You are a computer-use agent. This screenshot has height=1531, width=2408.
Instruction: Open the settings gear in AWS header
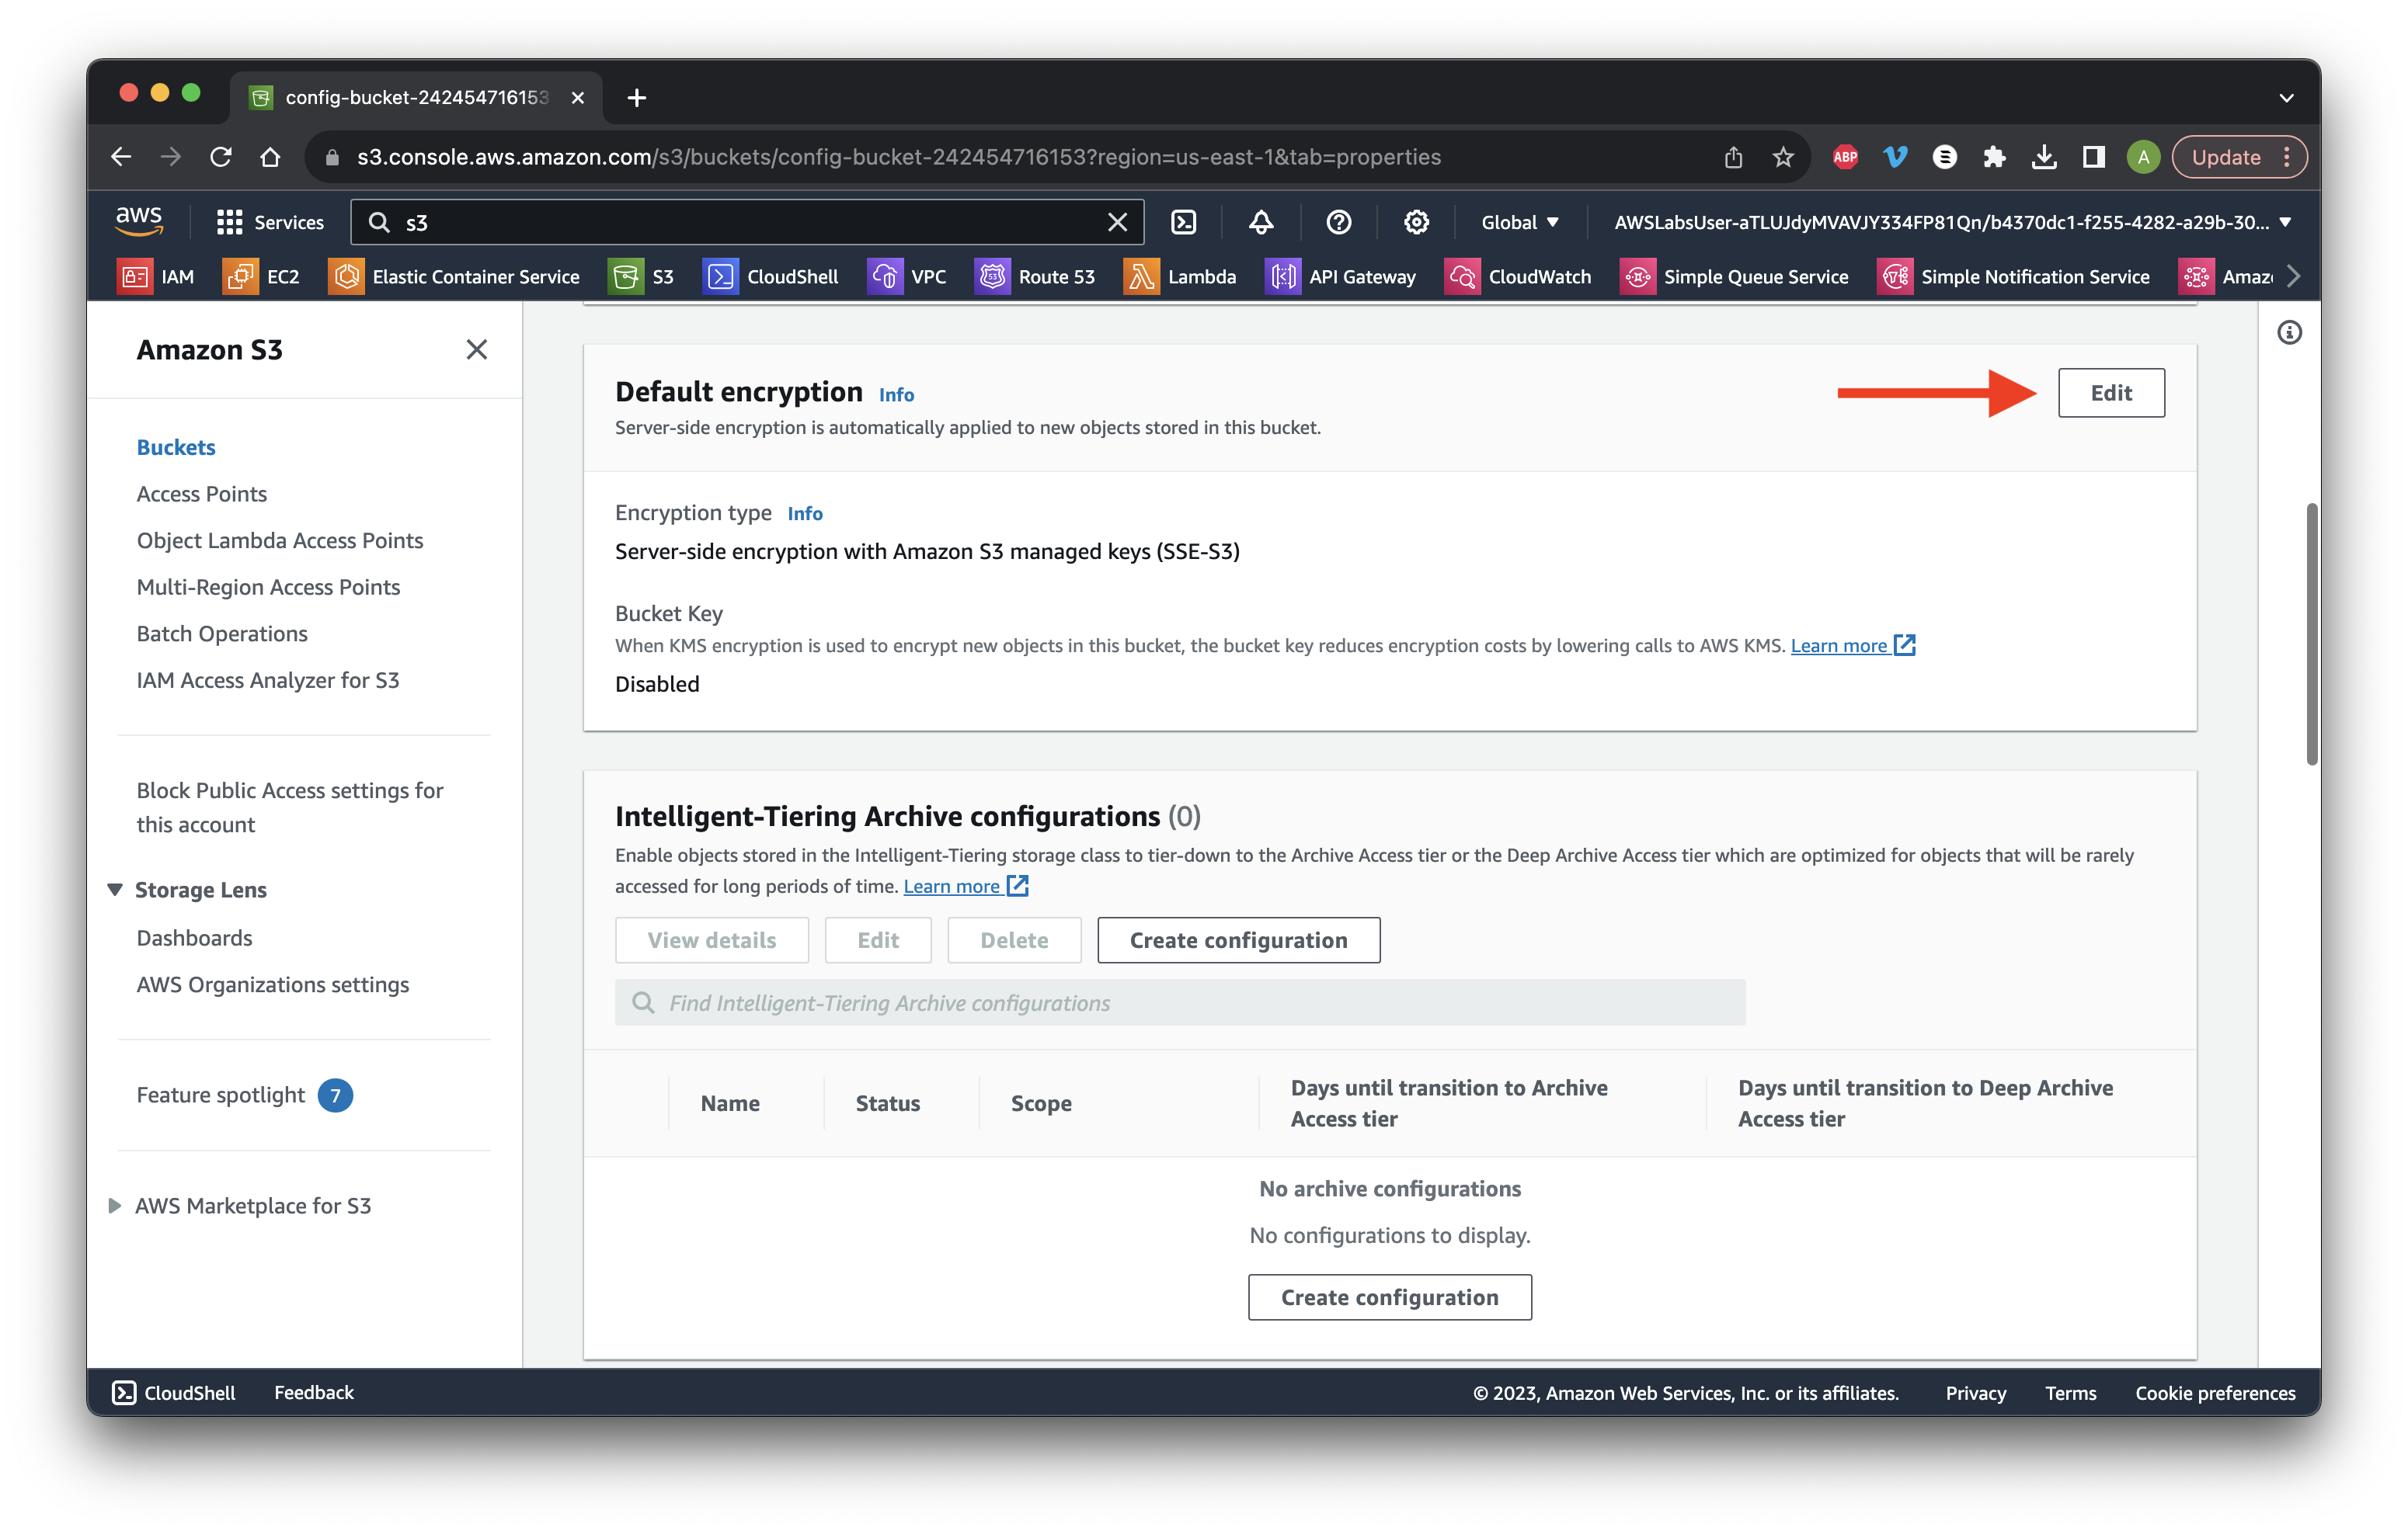point(1416,222)
